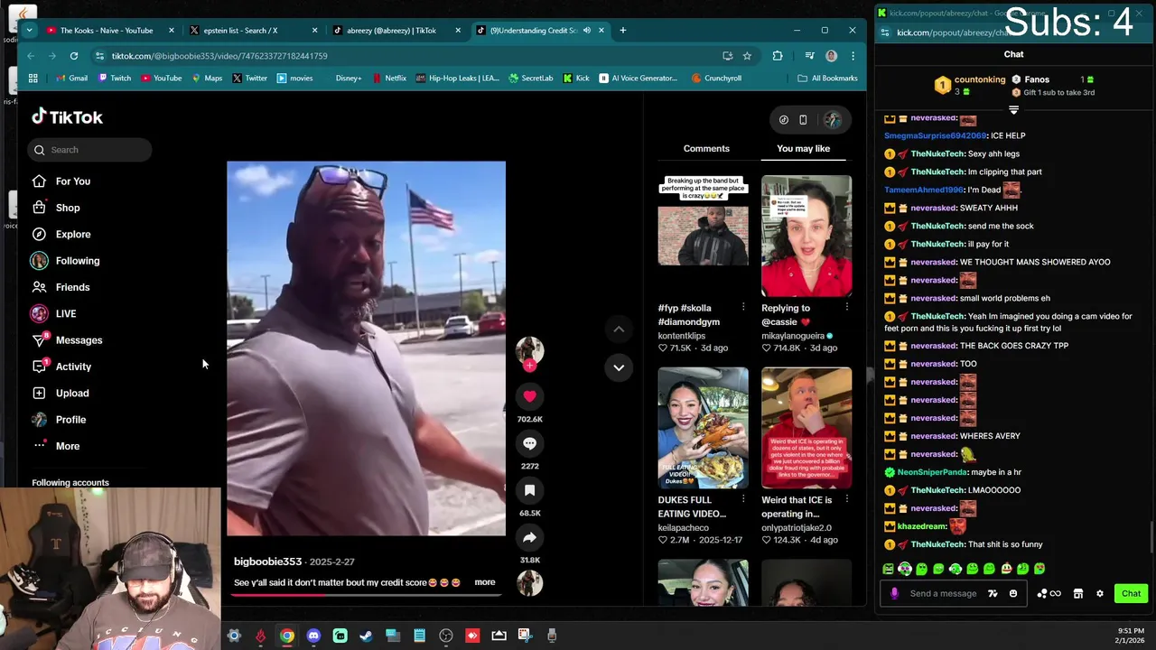The height and width of the screenshot is (650, 1156).
Task: Mute audio on Understanding Credit tab speaker
Action: pos(587,31)
